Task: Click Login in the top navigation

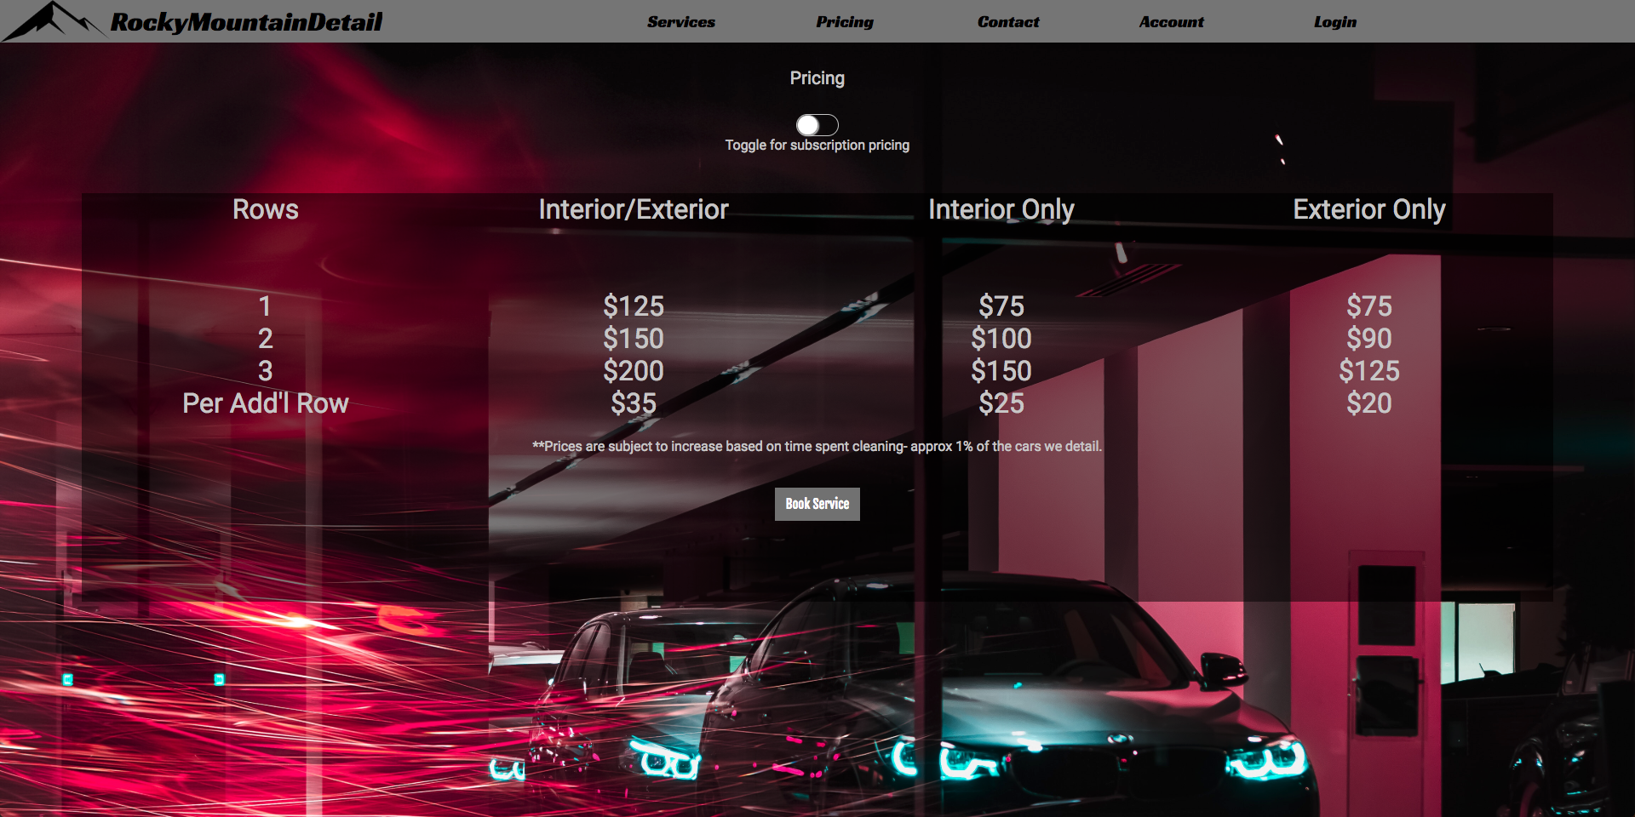Action: pos(1335,22)
